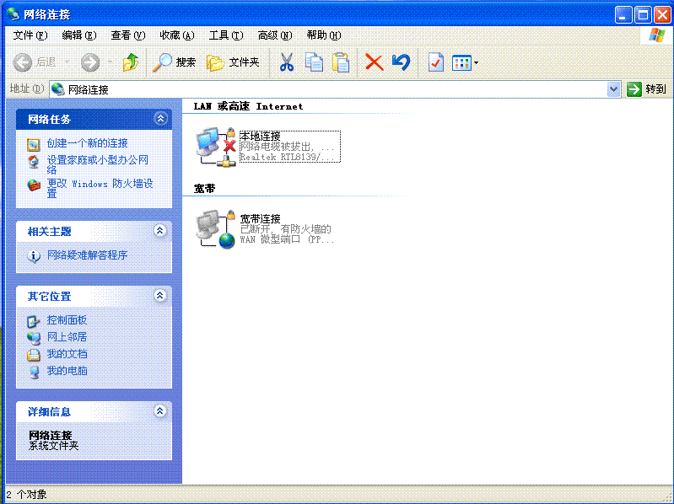Click the home network setup icon
674x504 pixels.
point(34,162)
